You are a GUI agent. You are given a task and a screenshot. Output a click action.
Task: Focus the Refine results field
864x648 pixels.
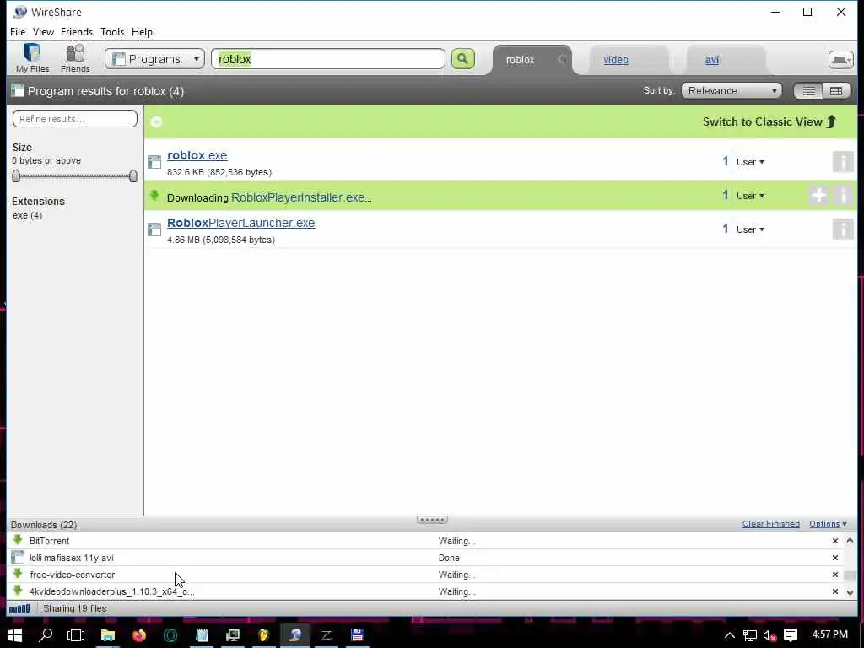click(x=75, y=118)
